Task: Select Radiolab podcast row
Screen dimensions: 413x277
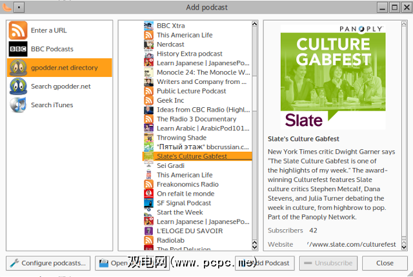Action: pos(197,240)
